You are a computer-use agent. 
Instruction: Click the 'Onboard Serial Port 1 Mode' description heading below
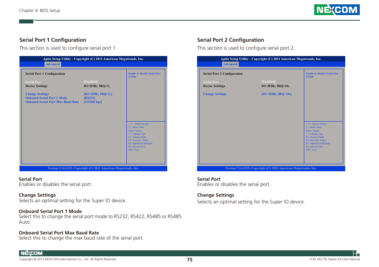pyautogui.click(x=50, y=211)
